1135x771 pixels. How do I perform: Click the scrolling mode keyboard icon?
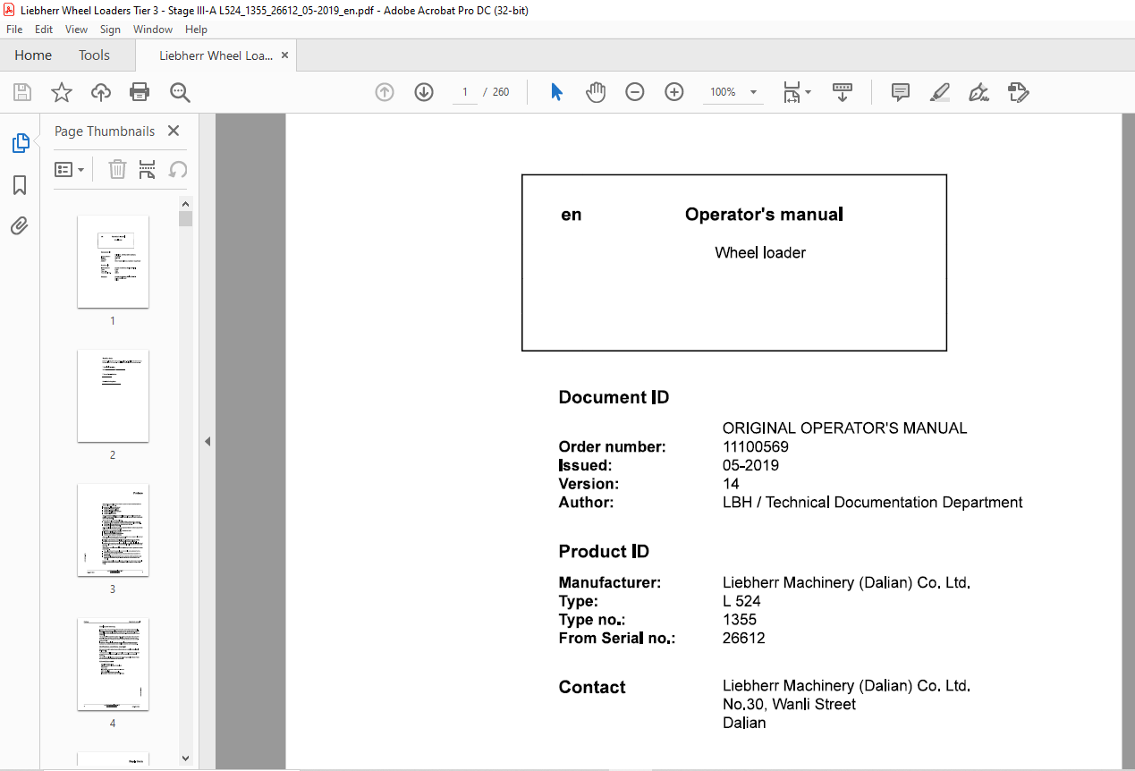tap(843, 92)
